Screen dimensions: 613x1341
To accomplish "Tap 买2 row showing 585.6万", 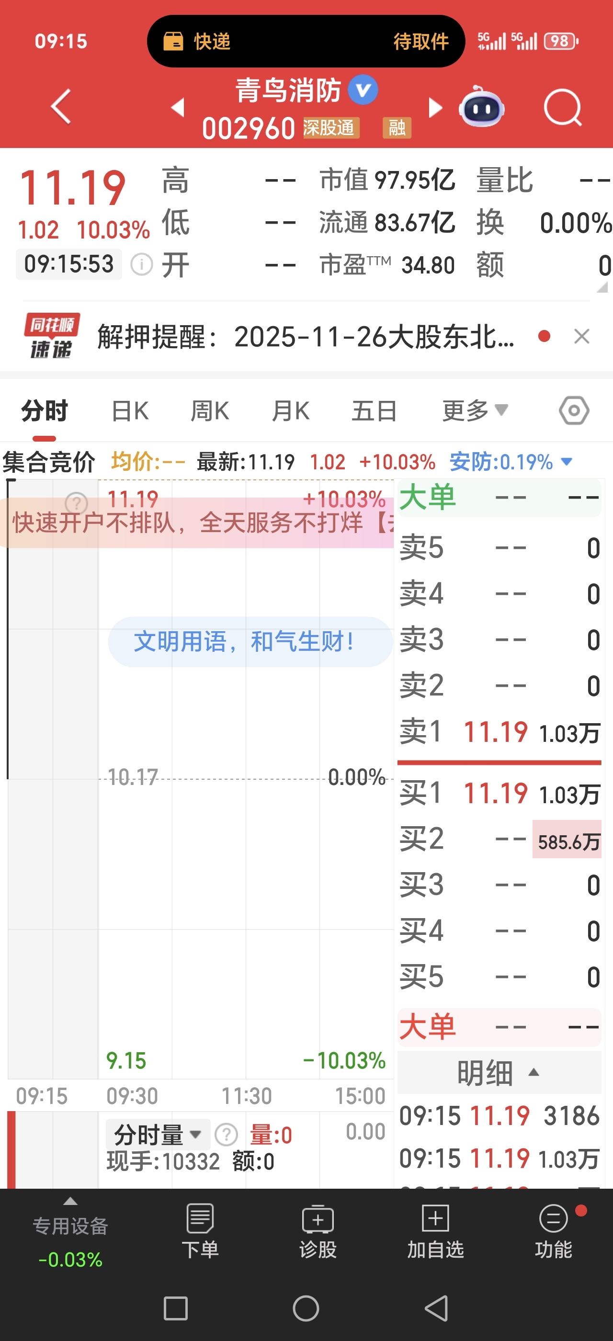I will (x=499, y=839).
